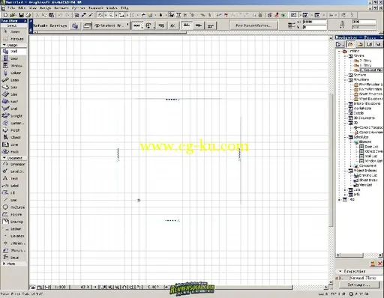Select the Morph tool
The height and width of the screenshot is (298, 384).
(x=14, y=130)
